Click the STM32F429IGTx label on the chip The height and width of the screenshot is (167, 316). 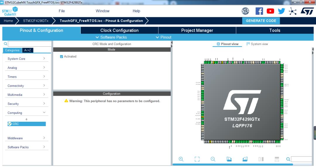(x=242, y=119)
